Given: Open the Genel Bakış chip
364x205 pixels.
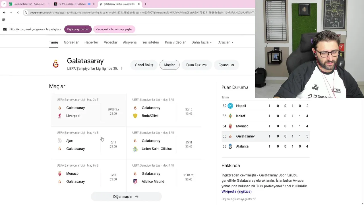Looking at the screenshot, I should pyautogui.click(x=144, y=65).
